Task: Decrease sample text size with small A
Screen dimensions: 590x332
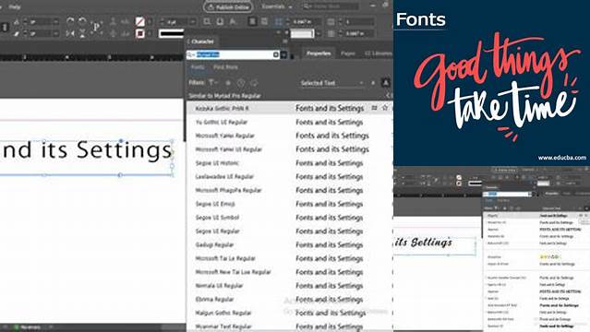Action: [x=373, y=83]
